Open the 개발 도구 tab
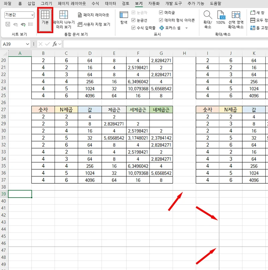This screenshot has height=270, width=268. 174,3
